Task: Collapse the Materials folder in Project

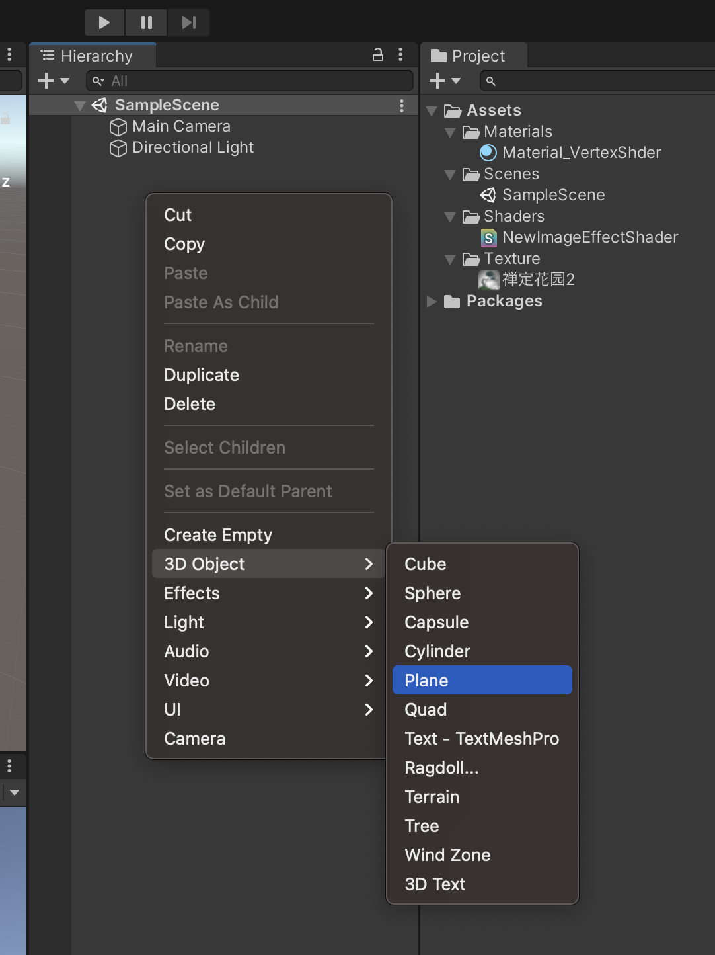Action: tap(451, 132)
